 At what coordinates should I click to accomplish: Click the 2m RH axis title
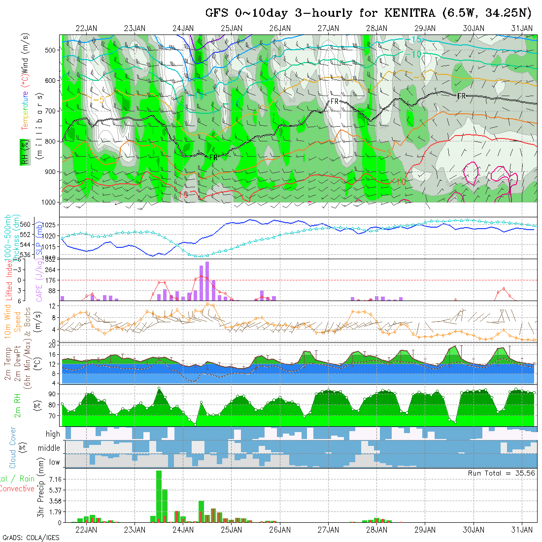pyautogui.click(x=18, y=405)
